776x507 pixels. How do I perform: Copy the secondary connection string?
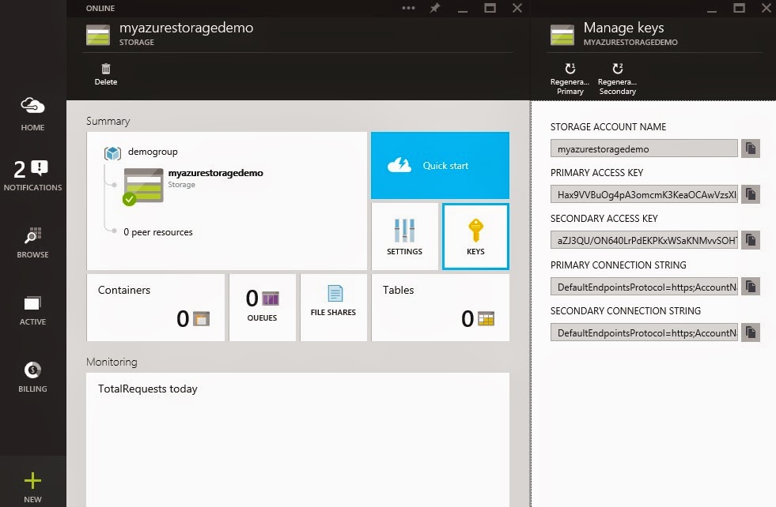tap(750, 332)
